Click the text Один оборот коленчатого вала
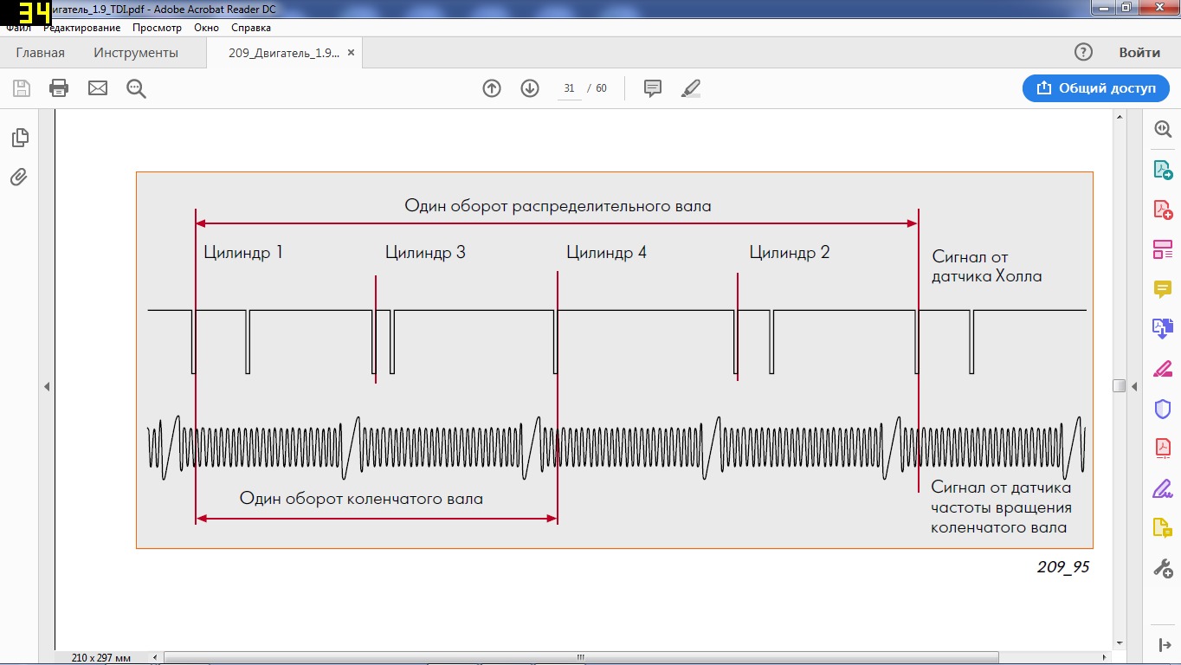The width and height of the screenshot is (1181, 665). 361,499
